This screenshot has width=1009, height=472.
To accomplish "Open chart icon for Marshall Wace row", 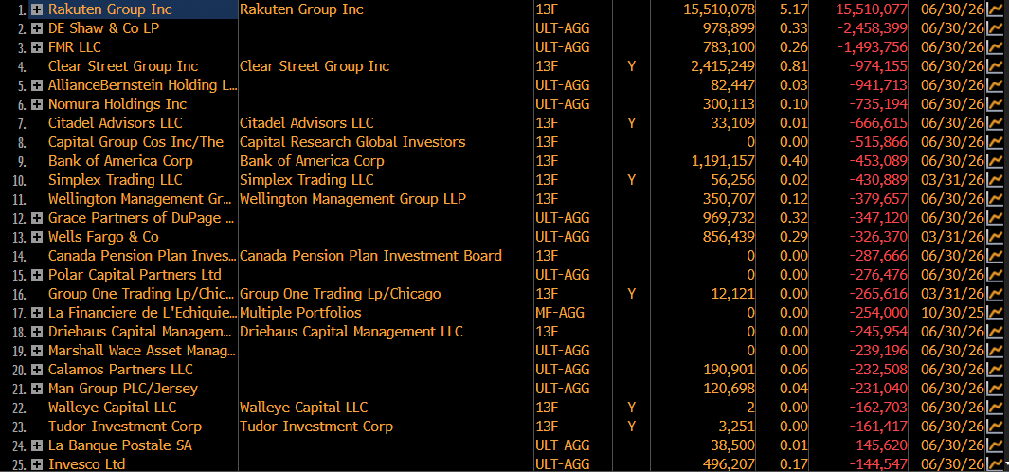I will click(995, 351).
